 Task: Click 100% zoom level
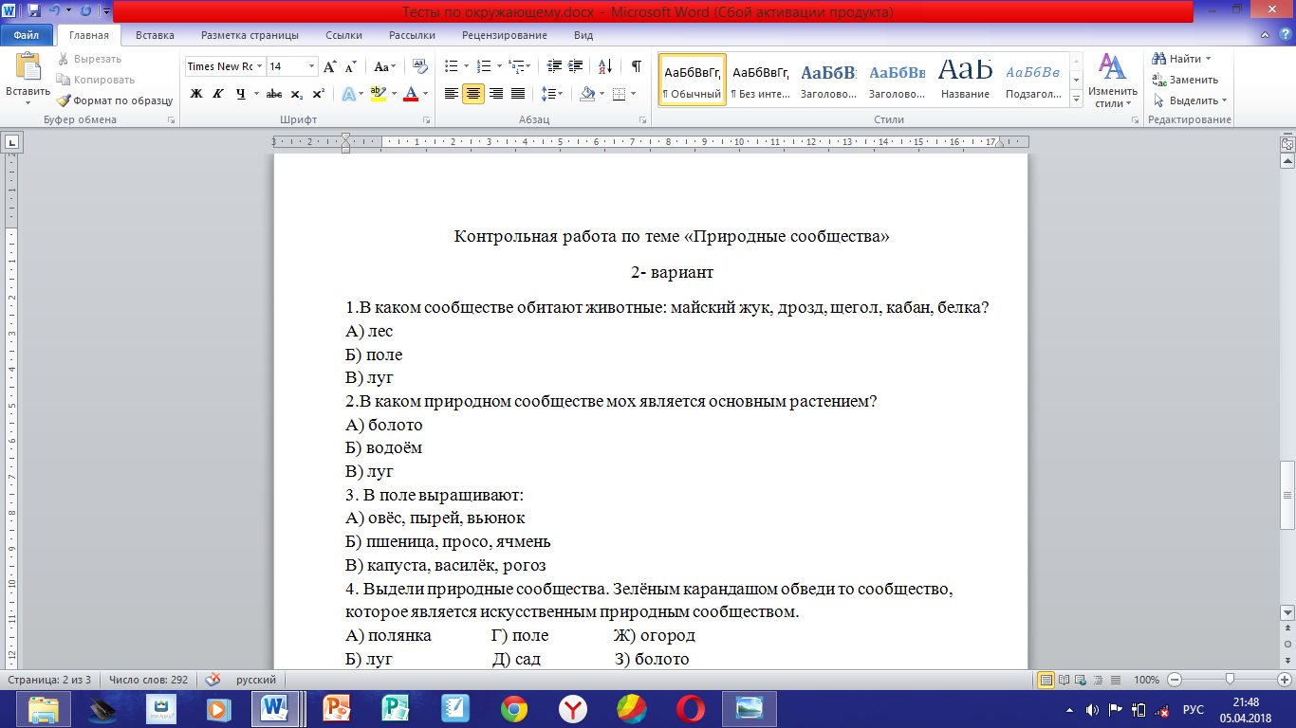pos(1146,680)
